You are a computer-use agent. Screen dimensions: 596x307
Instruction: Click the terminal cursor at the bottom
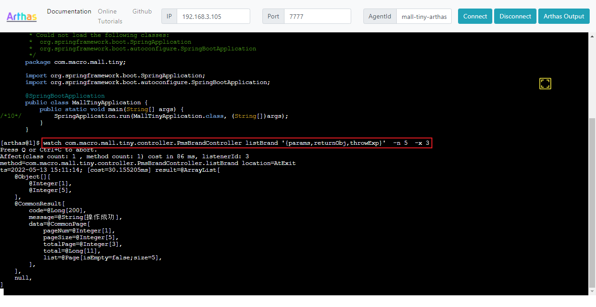(x=2, y=292)
